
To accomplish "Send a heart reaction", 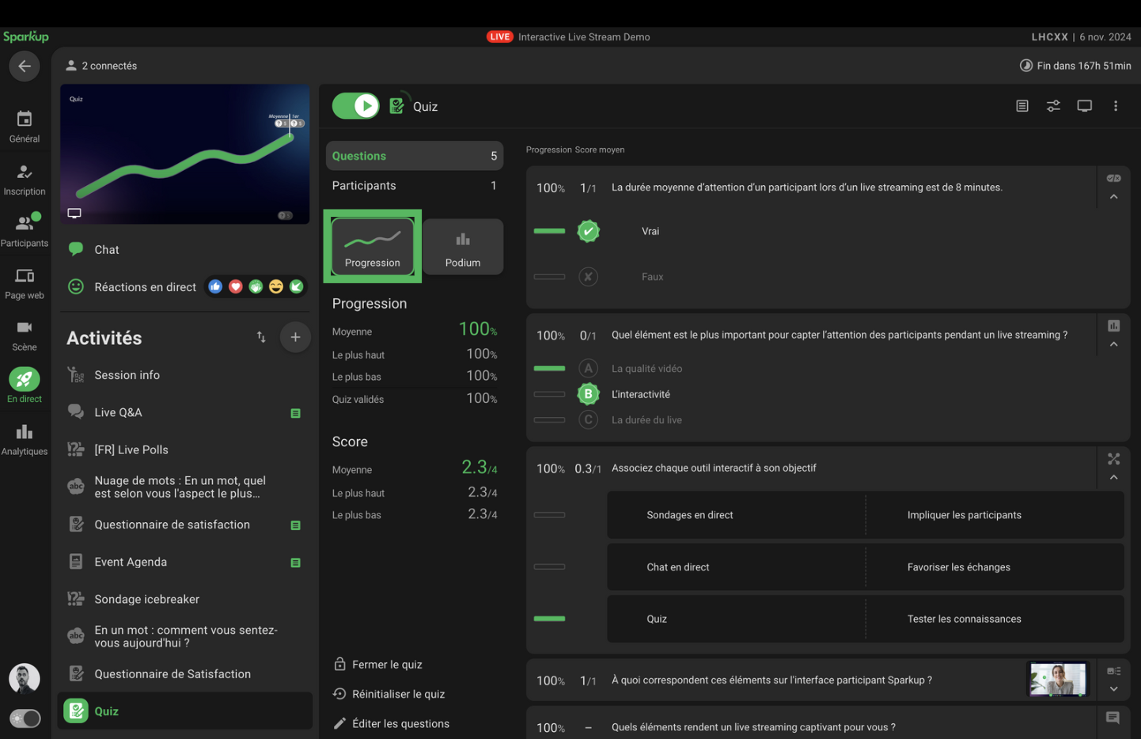I will tap(236, 286).
